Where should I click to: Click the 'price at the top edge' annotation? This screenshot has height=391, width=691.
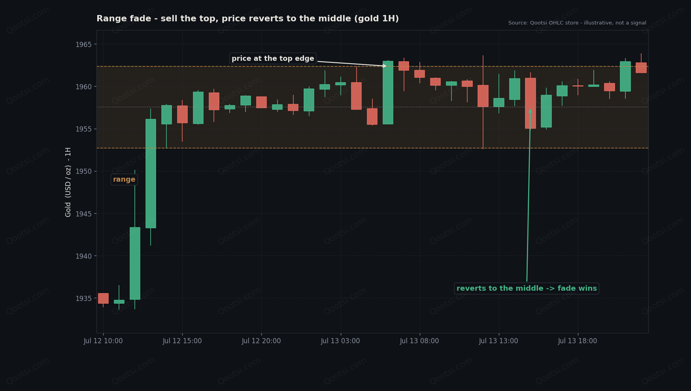pyautogui.click(x=273, y=58)
